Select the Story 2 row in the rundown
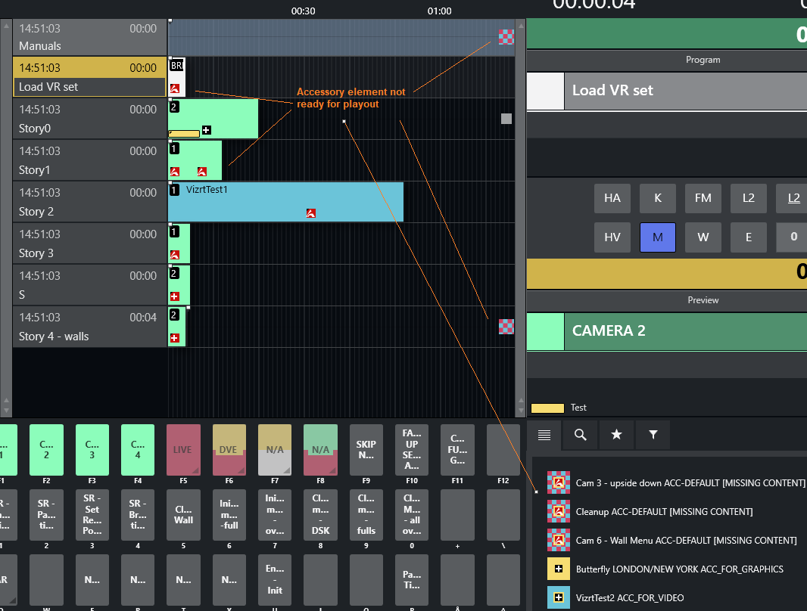 (89, 202)
